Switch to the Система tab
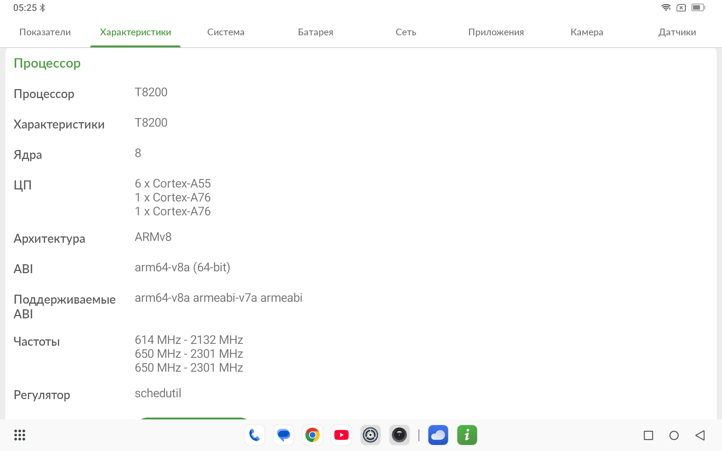 [226, 32]
